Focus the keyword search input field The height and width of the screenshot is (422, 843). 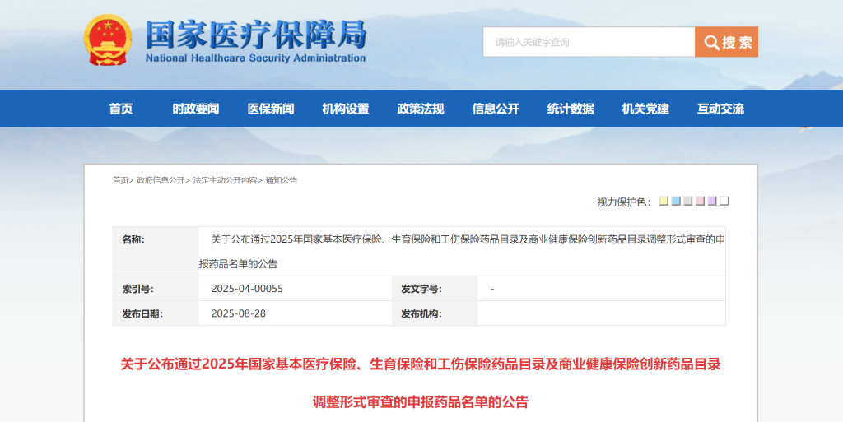[x=589, y=42]
